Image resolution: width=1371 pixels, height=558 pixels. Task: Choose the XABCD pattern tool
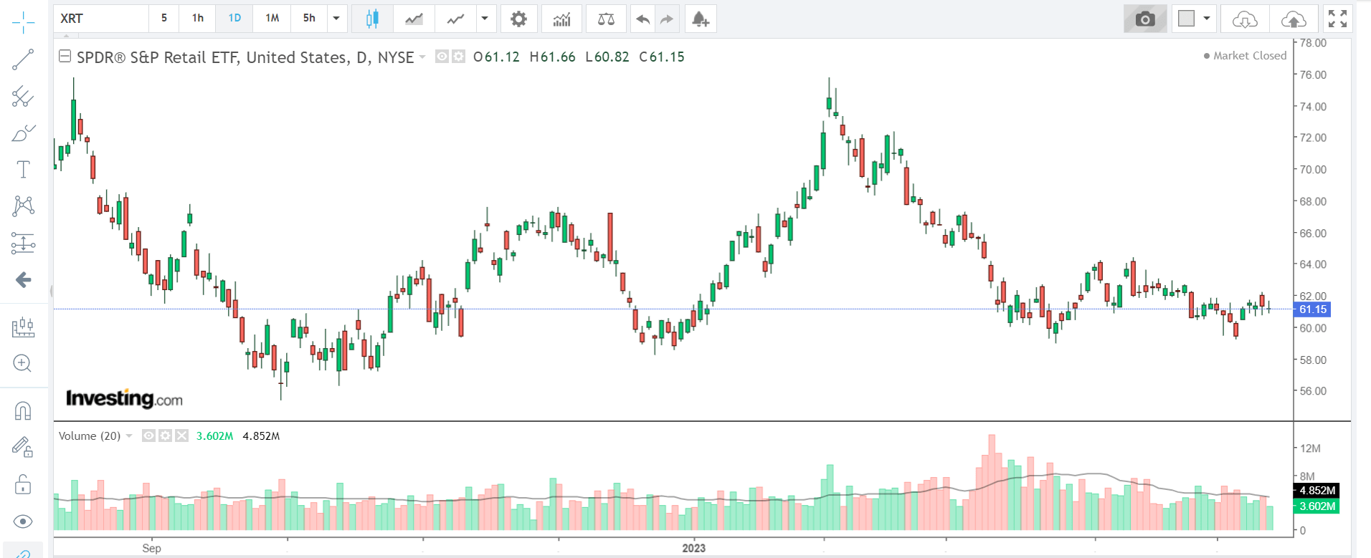pyautogui.click(x=23, y=206)
